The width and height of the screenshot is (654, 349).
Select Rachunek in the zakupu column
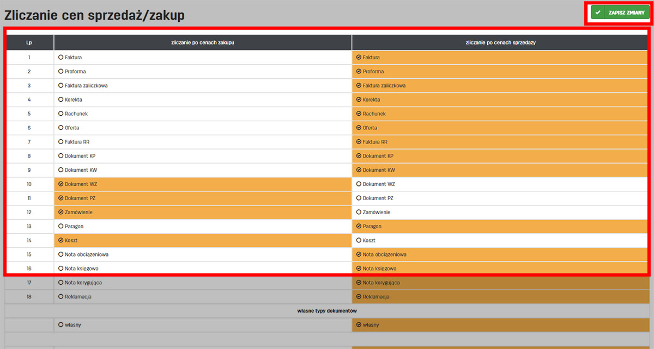pyautogui.click(x=61, y=114)
